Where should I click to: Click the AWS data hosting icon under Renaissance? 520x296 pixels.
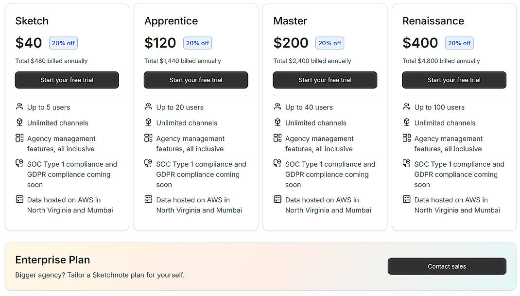click(407, 199)
